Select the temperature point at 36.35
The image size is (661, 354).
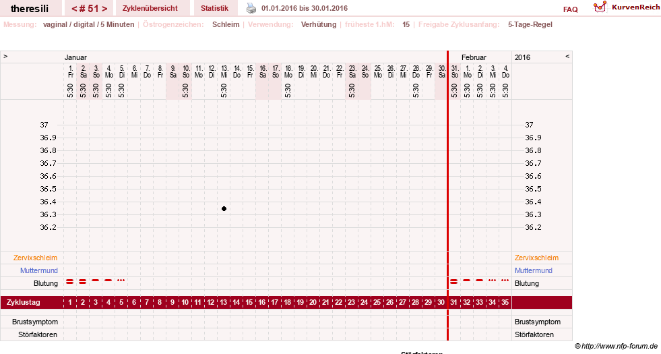224,208
